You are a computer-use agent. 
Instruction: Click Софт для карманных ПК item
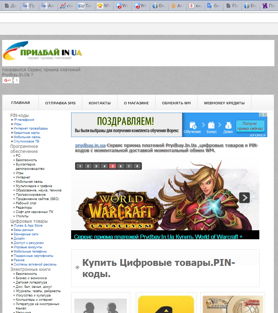coord(34,212)
